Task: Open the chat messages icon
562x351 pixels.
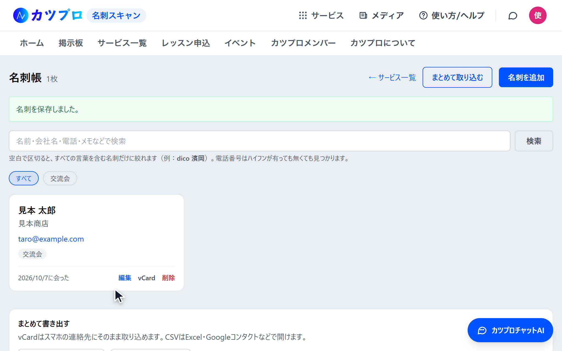Action: point(513,16)
